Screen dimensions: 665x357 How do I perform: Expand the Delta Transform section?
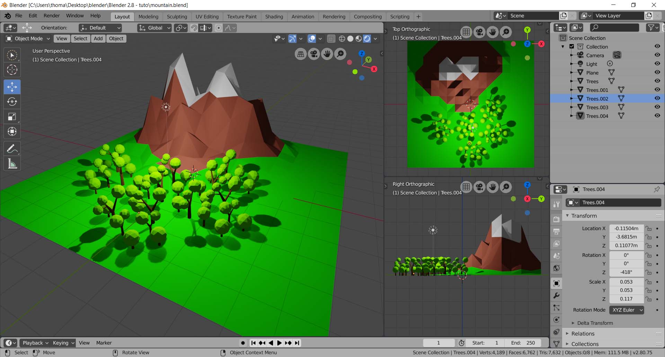click(595, 323)
